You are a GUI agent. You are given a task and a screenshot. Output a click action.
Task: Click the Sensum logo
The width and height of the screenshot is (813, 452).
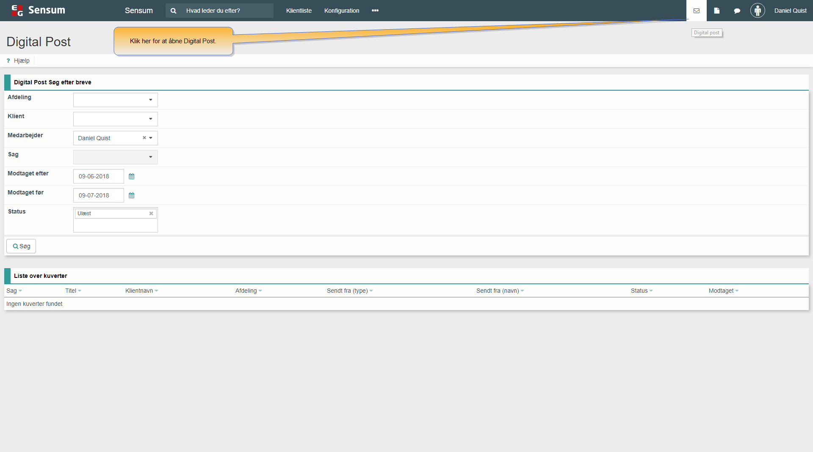[x=38, y=10]
